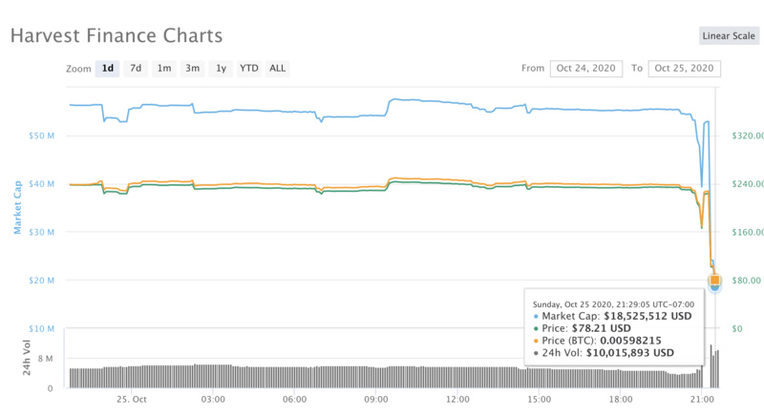Click the orange Price BTC data point marker
This screenshot has height=416, width=764.
pos(714,280)
